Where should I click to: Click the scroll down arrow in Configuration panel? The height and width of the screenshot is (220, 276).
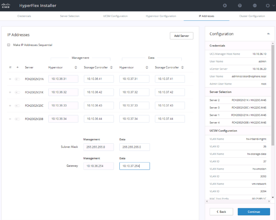(273, 197)
